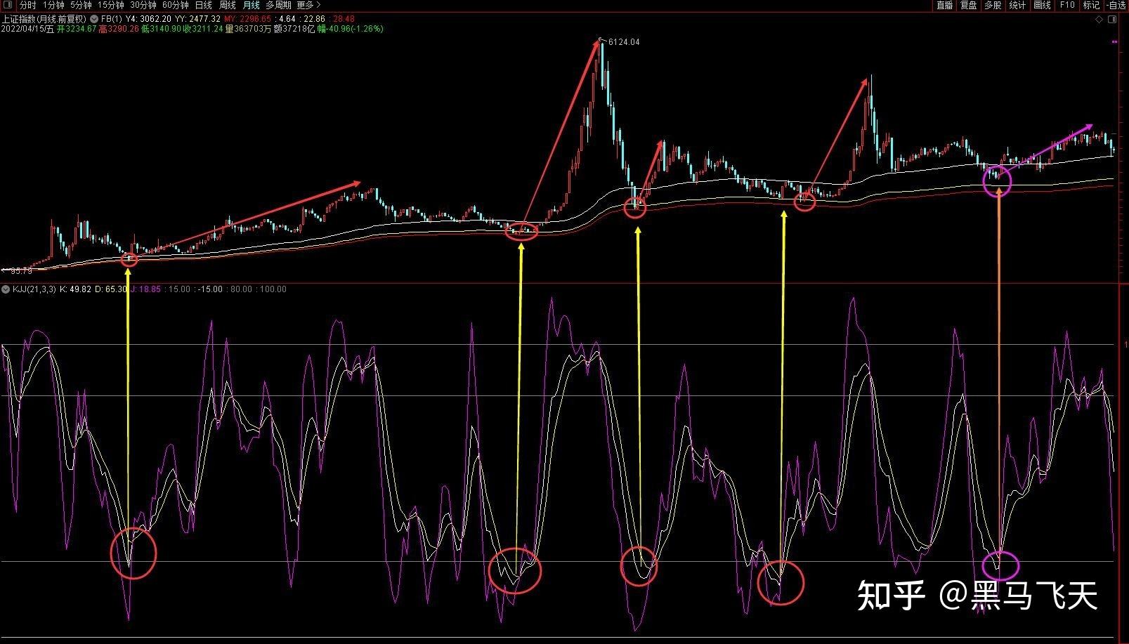
Task: Click the close price 收3211.24
Action: tap(203, 29)
